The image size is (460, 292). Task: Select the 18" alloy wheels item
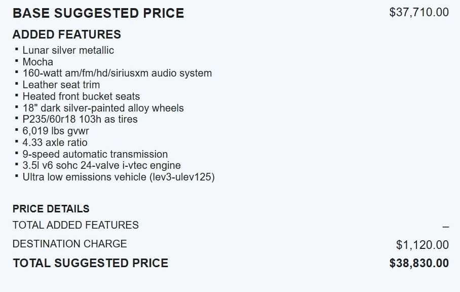tap(103, 108)
